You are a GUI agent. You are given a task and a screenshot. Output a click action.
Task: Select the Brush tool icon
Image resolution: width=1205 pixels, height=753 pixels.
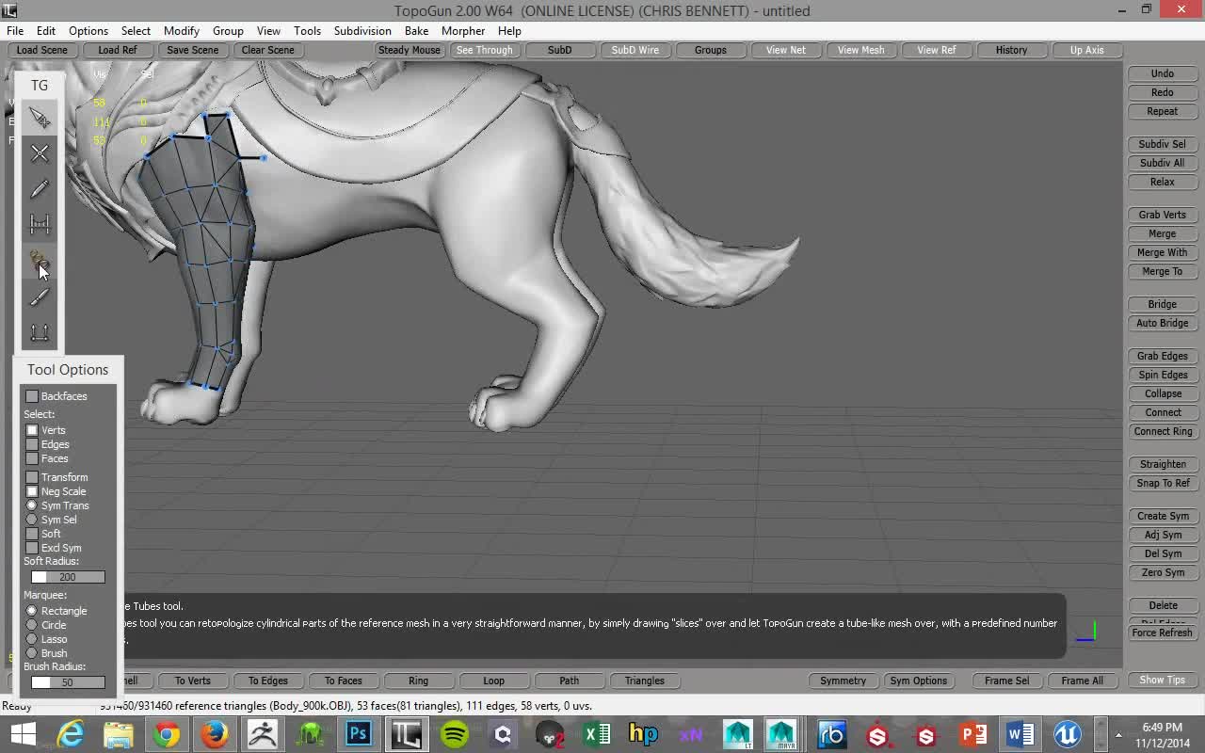click(40, 296)
